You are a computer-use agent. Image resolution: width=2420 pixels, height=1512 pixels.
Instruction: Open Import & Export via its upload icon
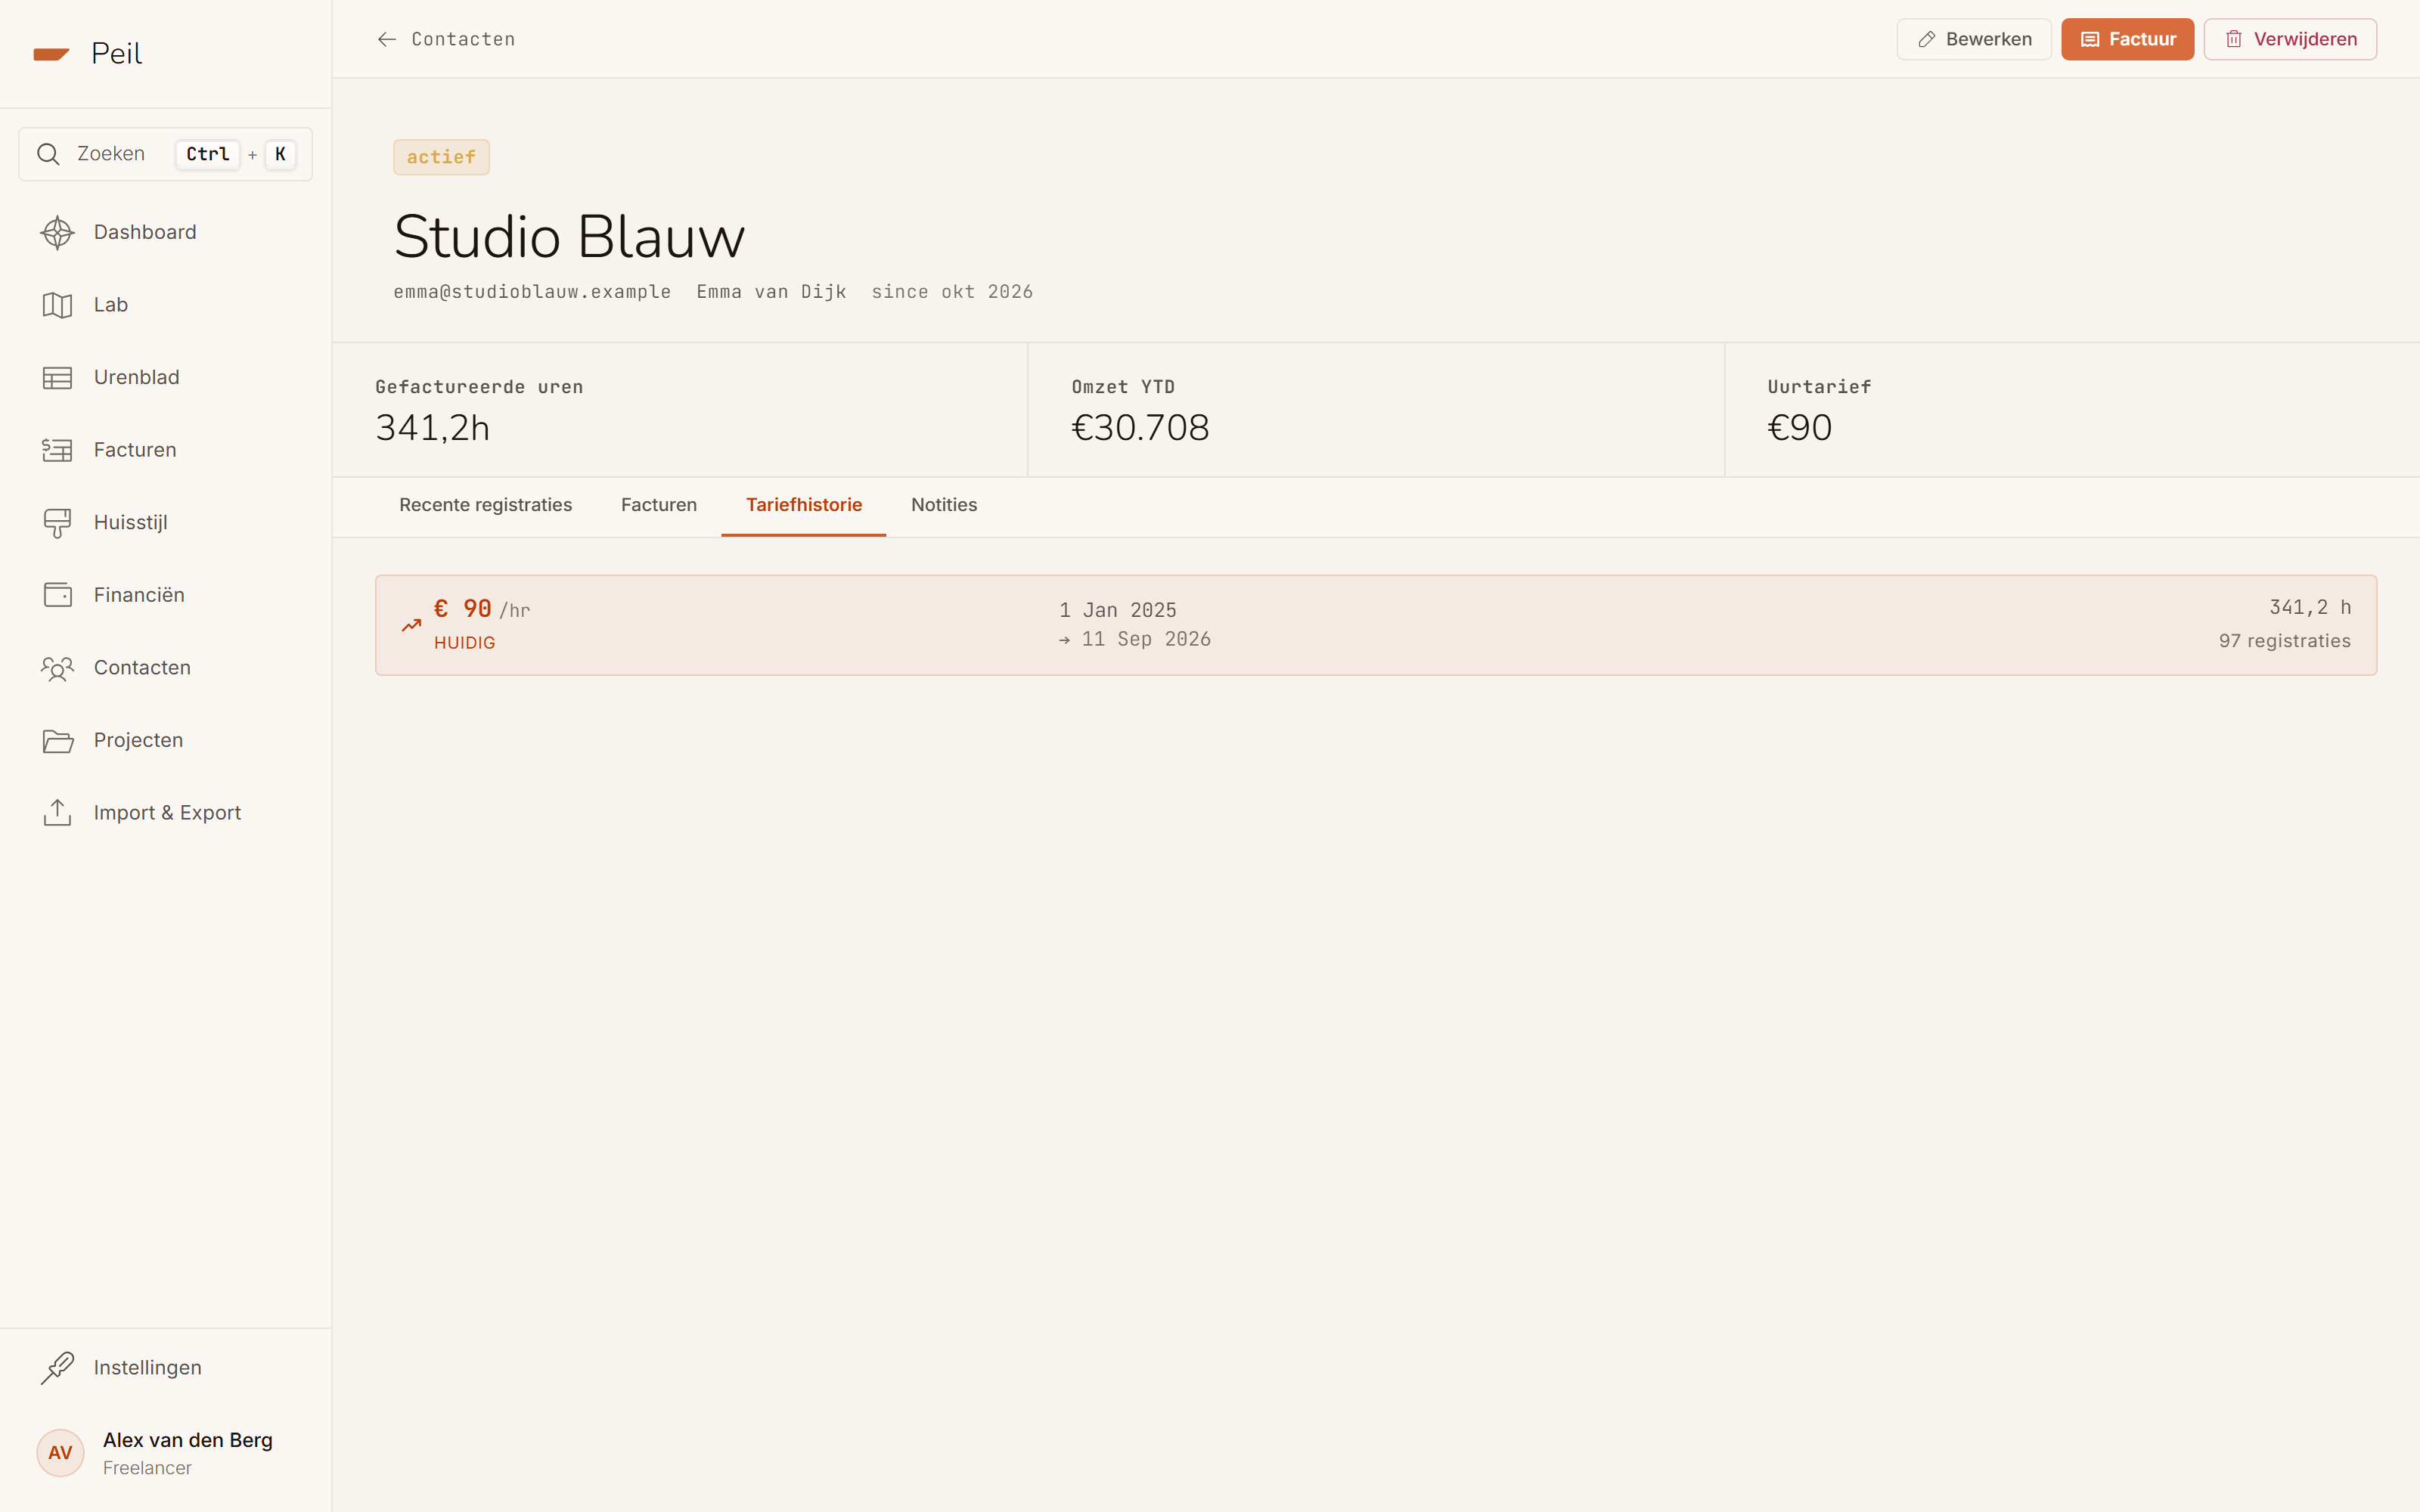(57, 813)
